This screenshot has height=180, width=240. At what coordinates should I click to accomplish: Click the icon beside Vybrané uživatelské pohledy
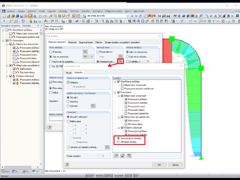pyautogui.click(x=107, y=147)
